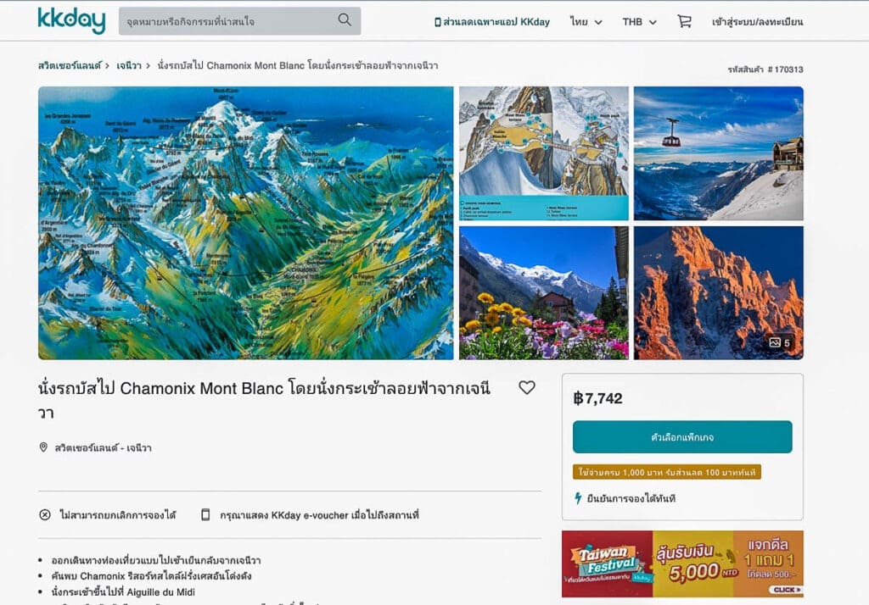Open the shopping cart
This screenshot has height=605, width=869.
(685, 21)
